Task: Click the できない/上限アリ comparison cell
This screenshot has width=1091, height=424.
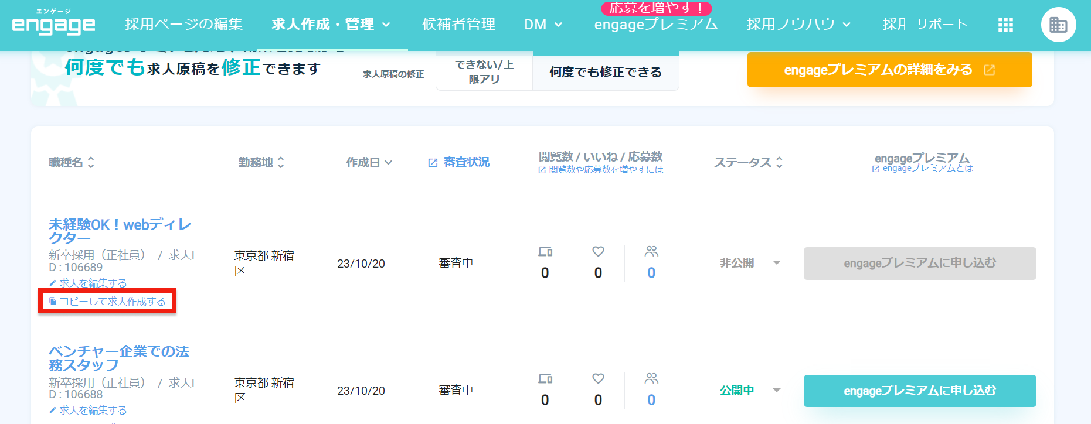Action: point(484,72)
